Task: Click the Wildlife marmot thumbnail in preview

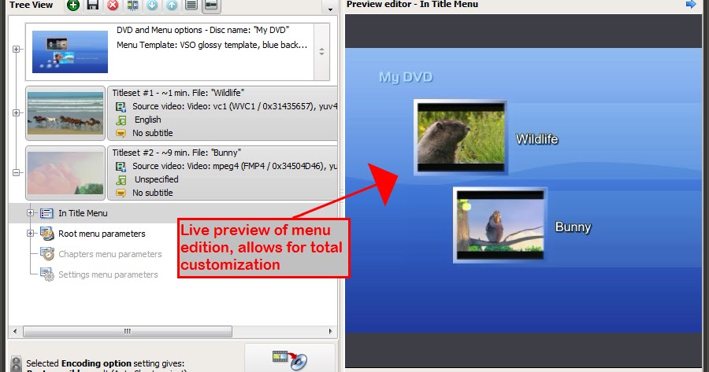Action: 460,138
